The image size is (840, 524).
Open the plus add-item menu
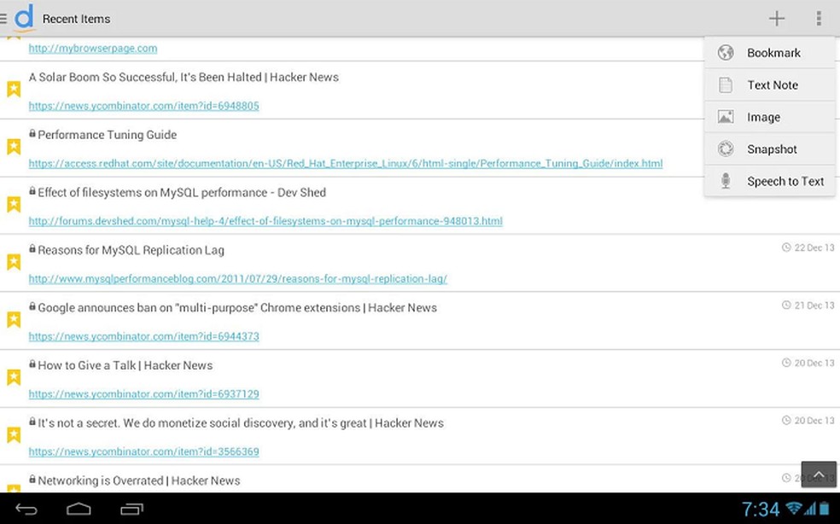click(776, 18)
